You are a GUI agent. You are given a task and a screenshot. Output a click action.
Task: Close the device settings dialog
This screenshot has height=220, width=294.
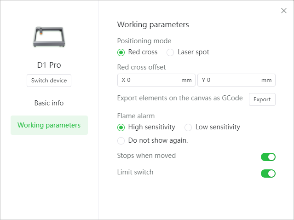284,11
